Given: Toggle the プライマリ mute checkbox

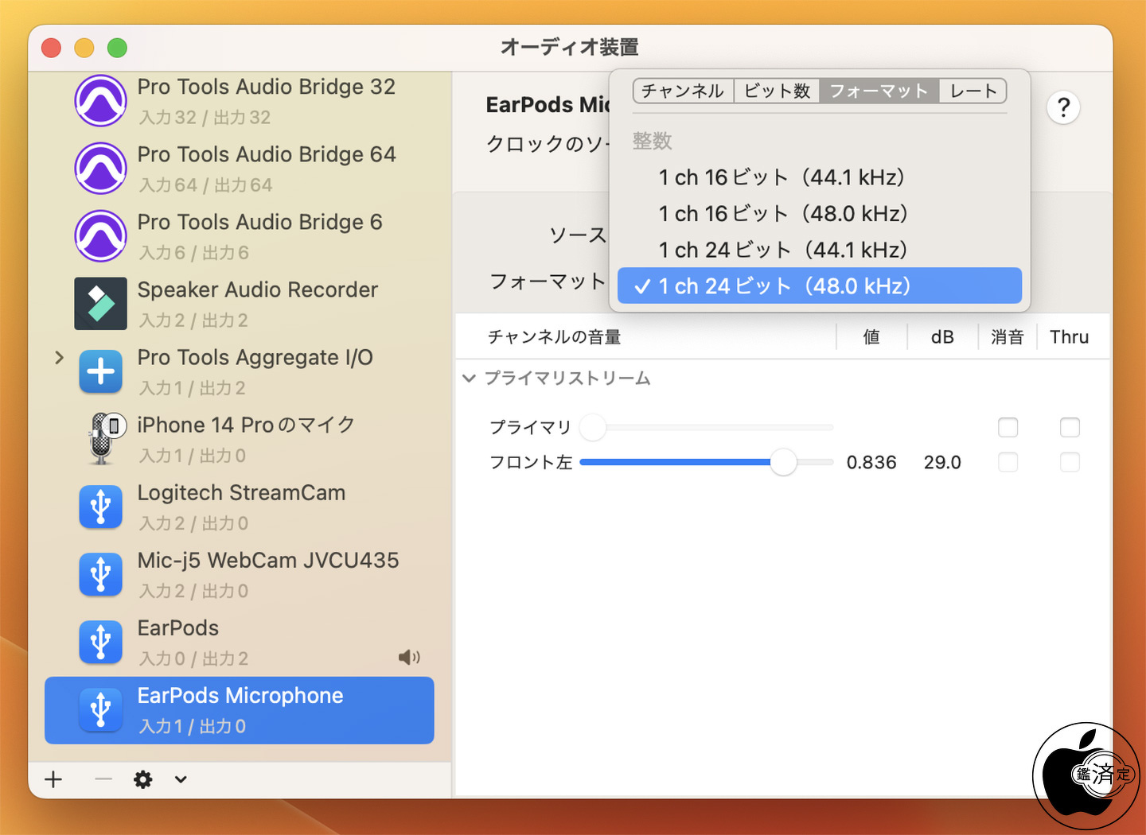Looking at the screenshot, I should (x=1008, y=428).
